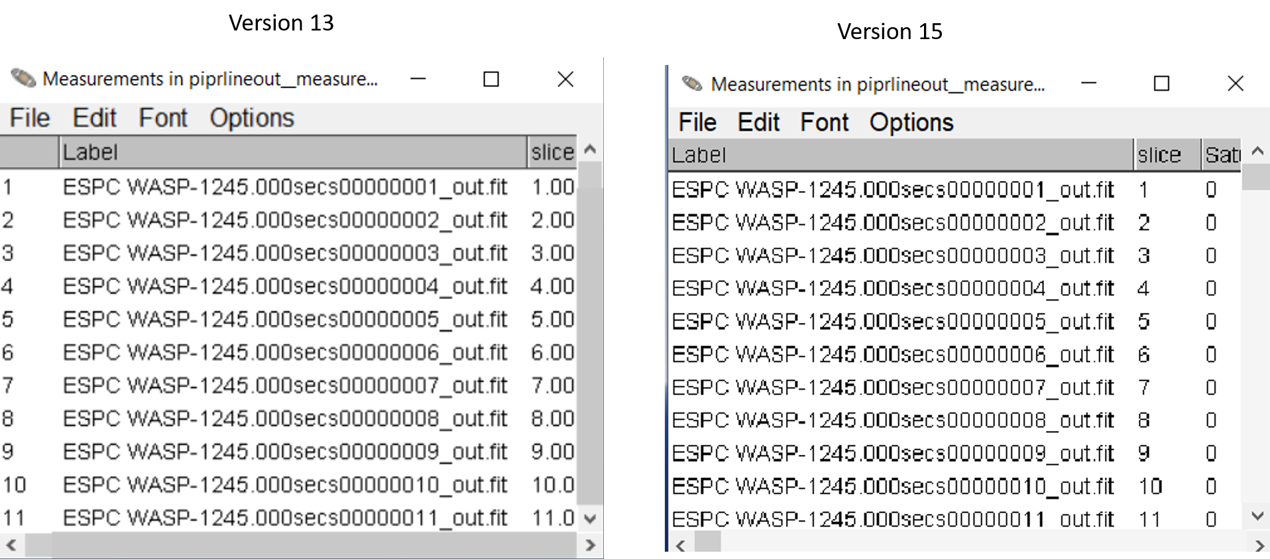This screenshot has width=1270, height=559.
Task: Open Font menu in left window
Action: (x=163, y=118)
